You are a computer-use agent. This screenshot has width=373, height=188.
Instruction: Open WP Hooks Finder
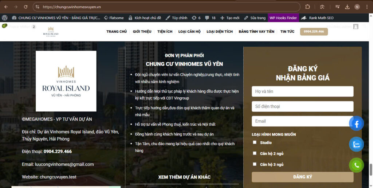point(283,18)
